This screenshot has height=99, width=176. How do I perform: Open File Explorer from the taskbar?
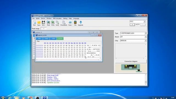[x=17, y=98]
